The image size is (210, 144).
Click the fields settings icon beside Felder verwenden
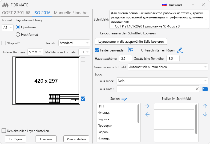click(x=130, y=50)
